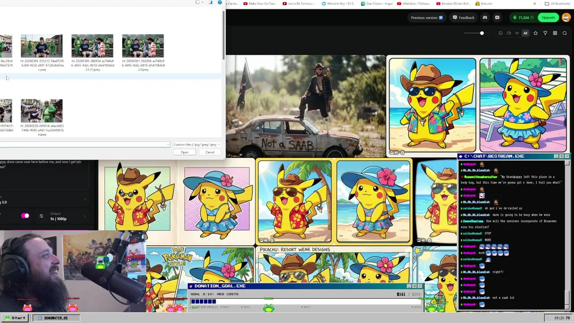
Task: Click the chat window scrollbar
Action: click(x=568, y=236)
